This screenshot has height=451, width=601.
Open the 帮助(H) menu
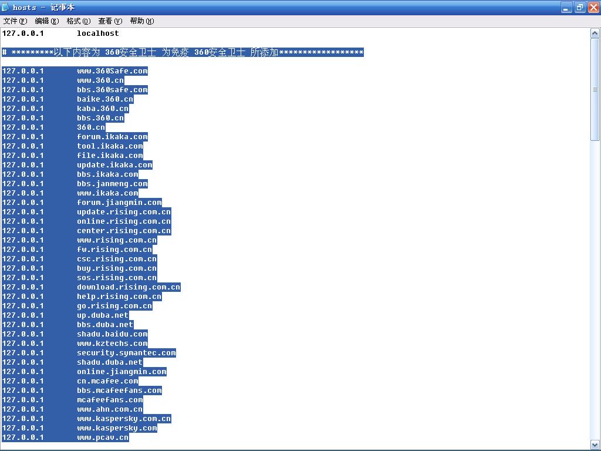click(142, 21)
